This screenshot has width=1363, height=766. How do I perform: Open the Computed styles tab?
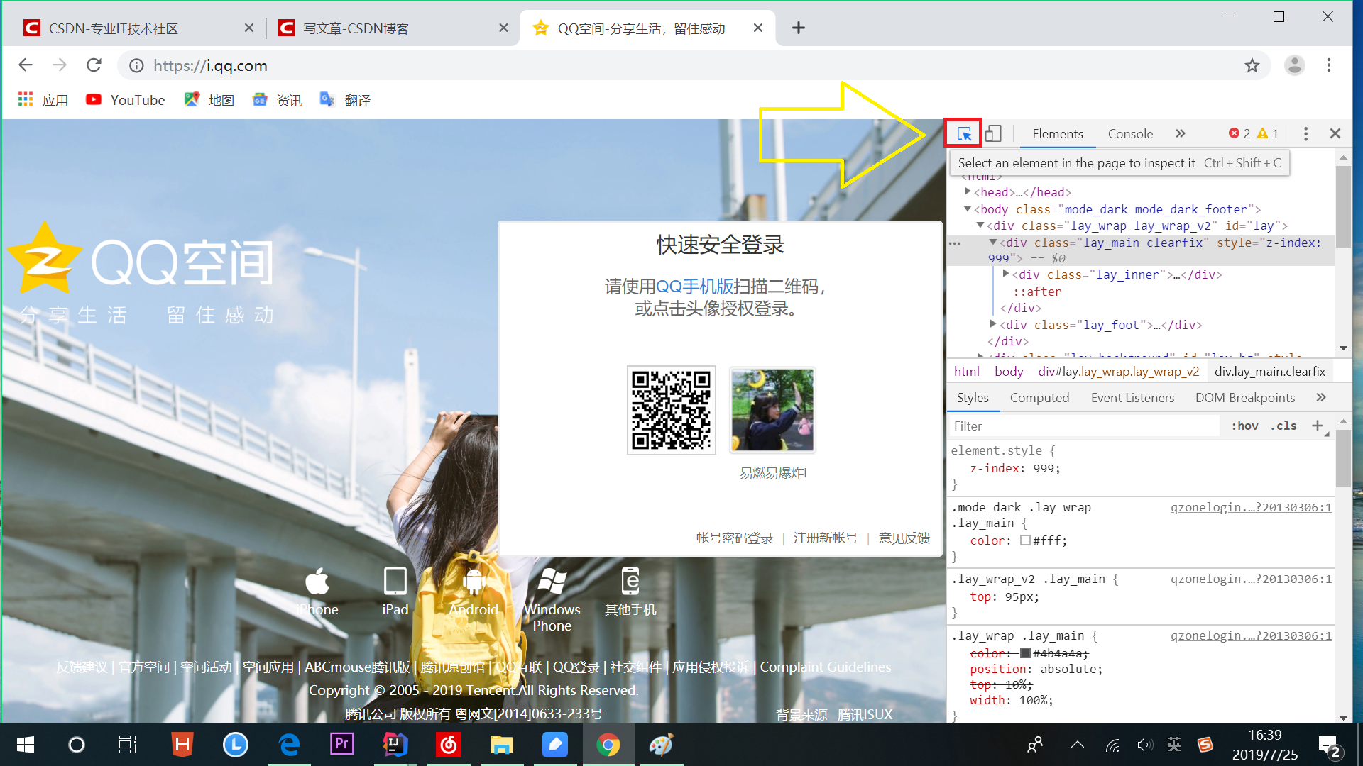[x=1039, y=398]
